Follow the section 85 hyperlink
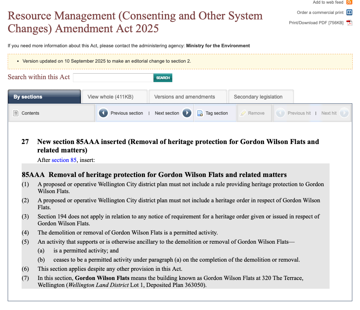 (x=64, y=160)
